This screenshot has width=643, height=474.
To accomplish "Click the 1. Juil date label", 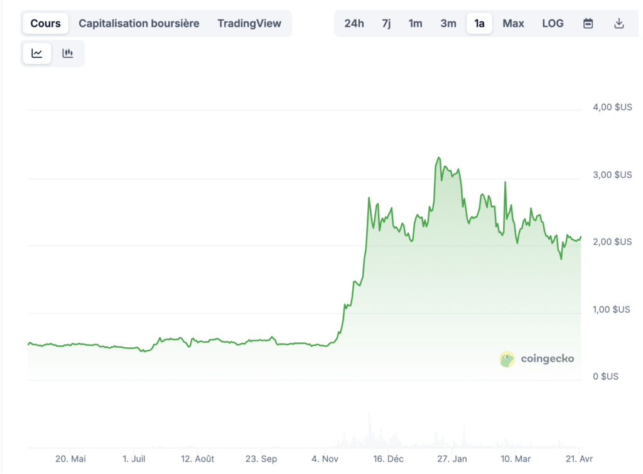I will [x=134, y=459].
